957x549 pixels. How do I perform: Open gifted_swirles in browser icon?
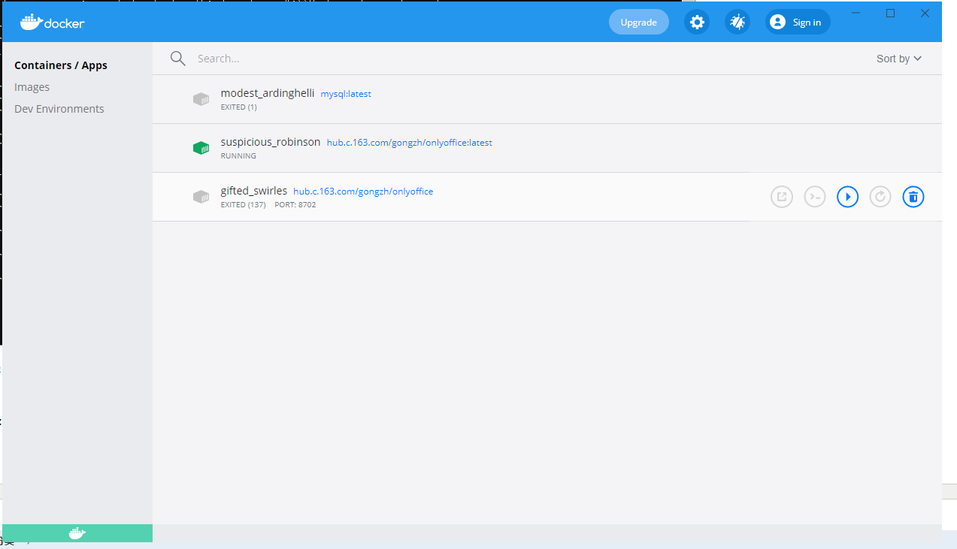tap(782, 197)
